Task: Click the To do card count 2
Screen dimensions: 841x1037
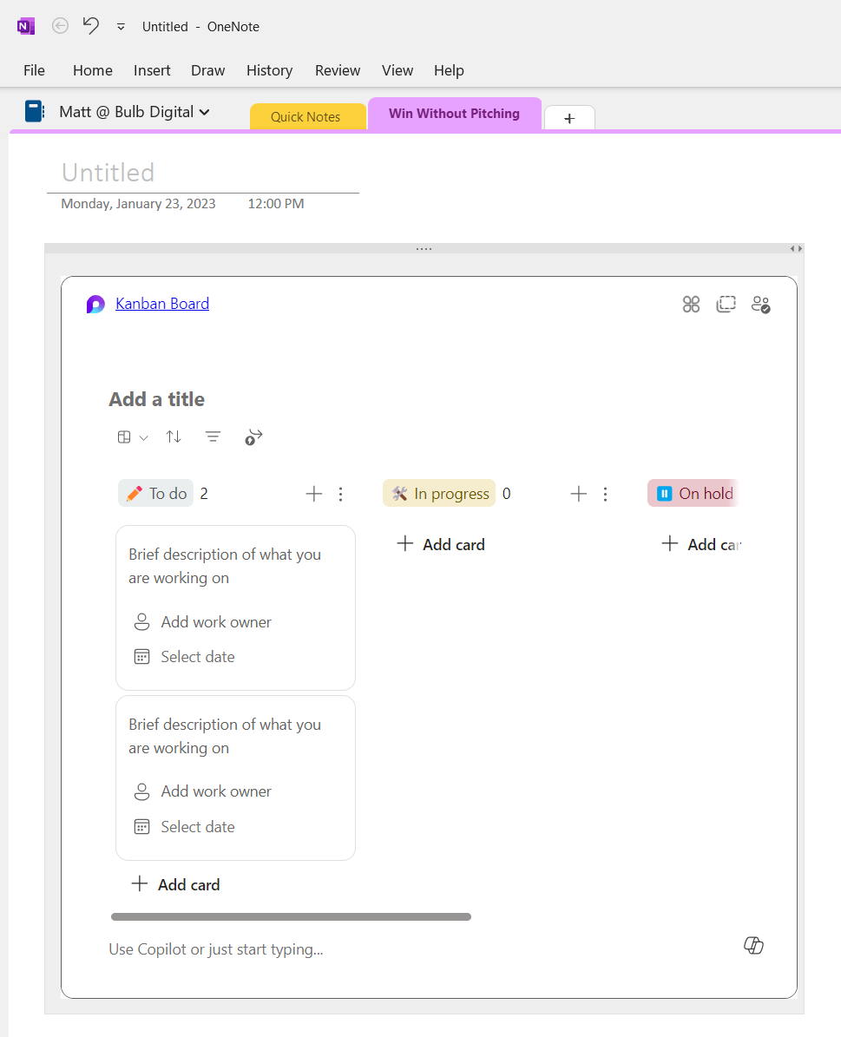Action: (204, 494)
